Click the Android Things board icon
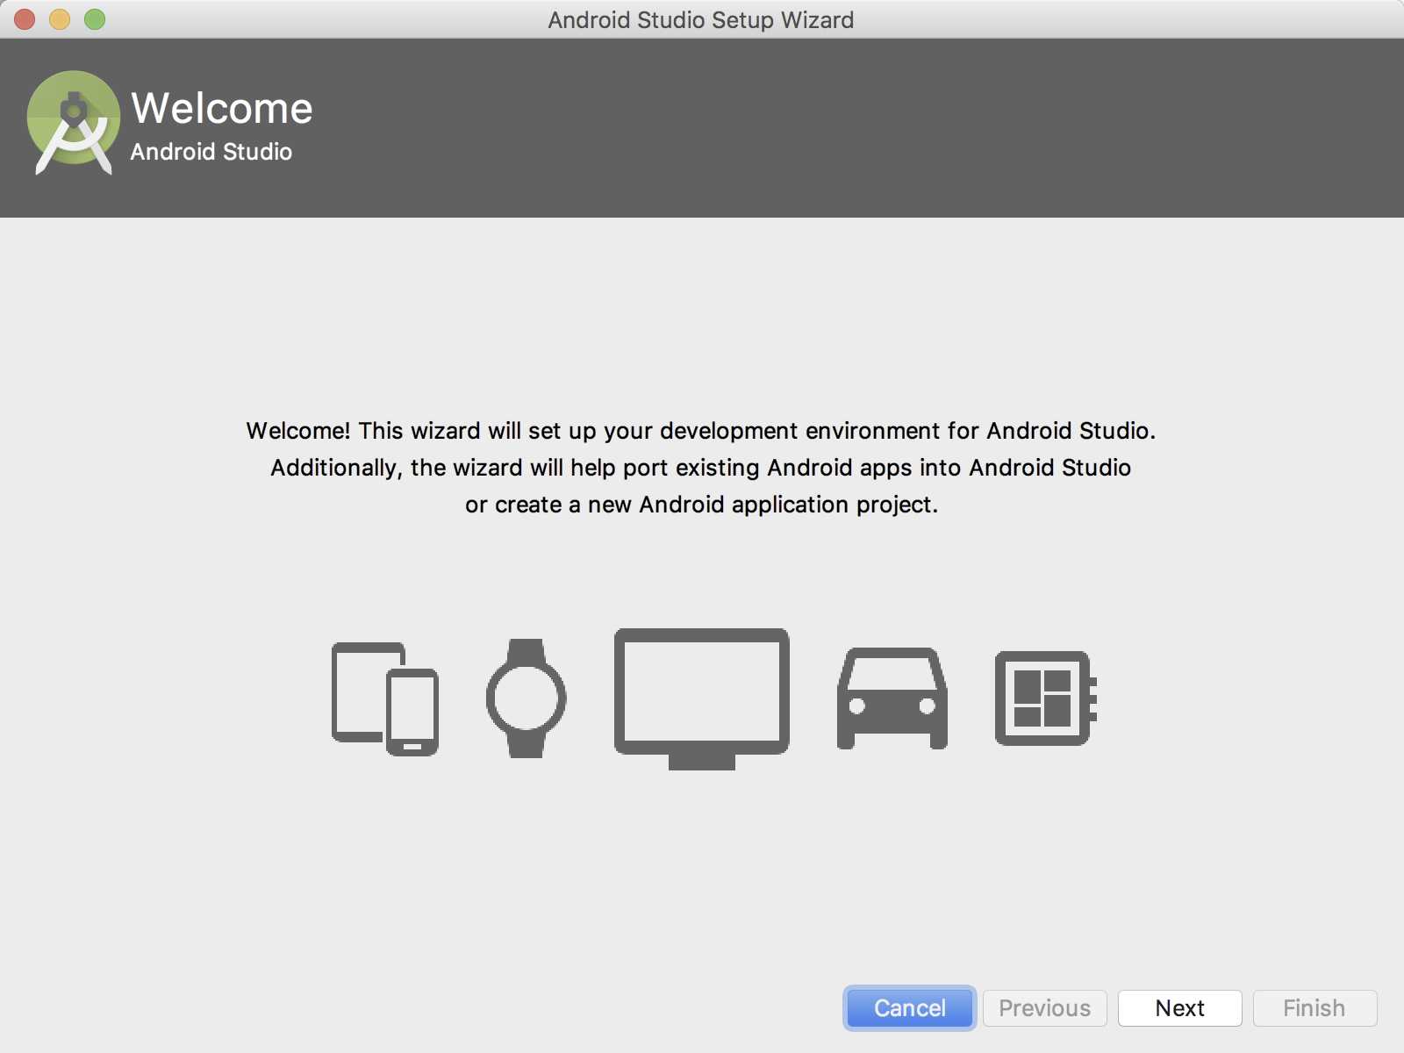 [x=1046, y=698]
